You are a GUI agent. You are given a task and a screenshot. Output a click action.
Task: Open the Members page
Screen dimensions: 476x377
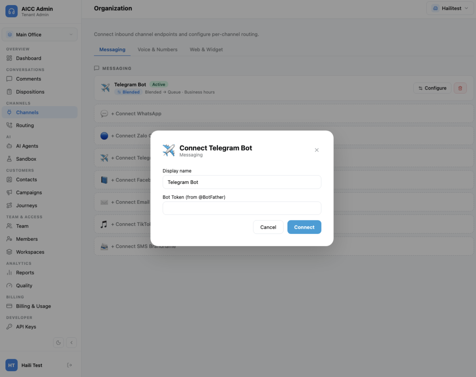[40, 239]
